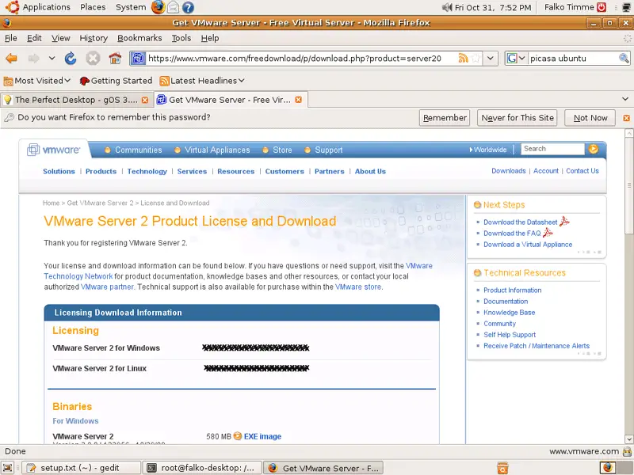634x475 pixels.
Task: Open the list all tabs dropdown
Action: tap(625, 99)
